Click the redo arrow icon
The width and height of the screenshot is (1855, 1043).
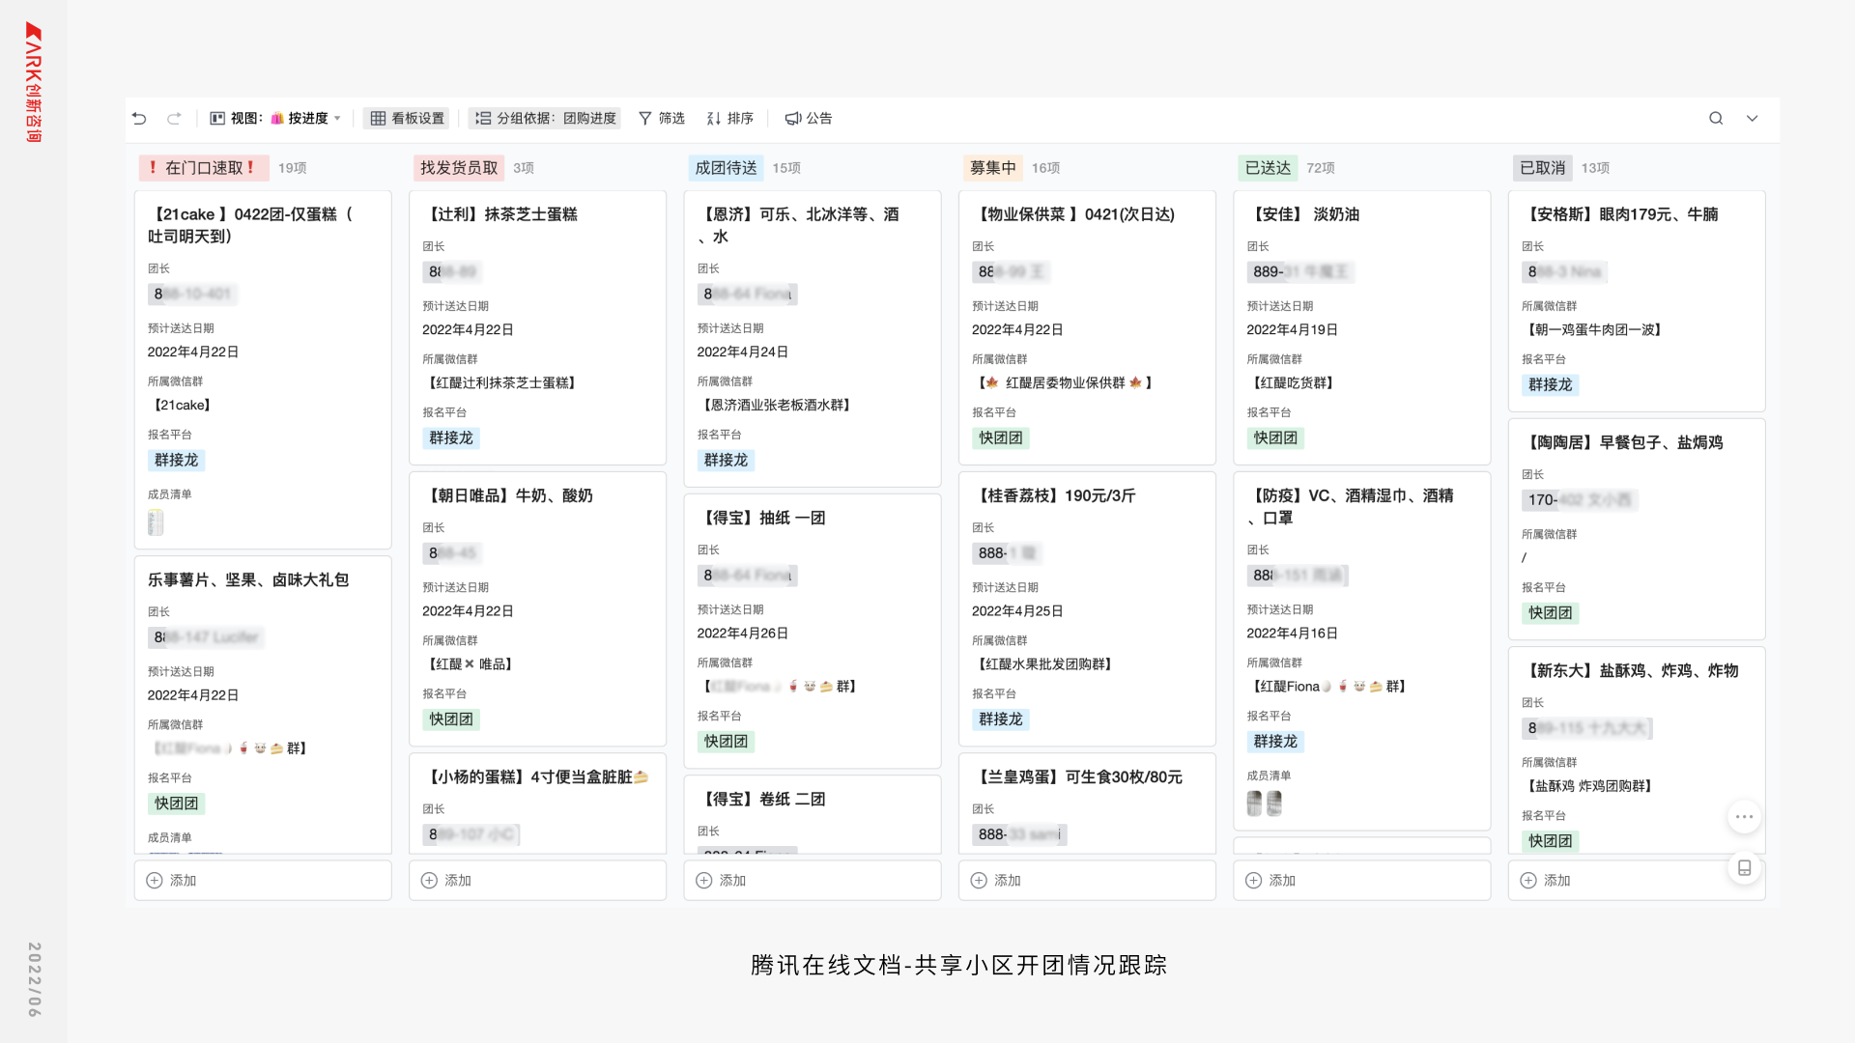[174, 118]
